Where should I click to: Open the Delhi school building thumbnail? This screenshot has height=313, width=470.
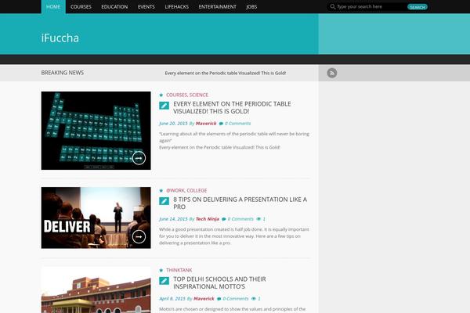tap(96, 290)
